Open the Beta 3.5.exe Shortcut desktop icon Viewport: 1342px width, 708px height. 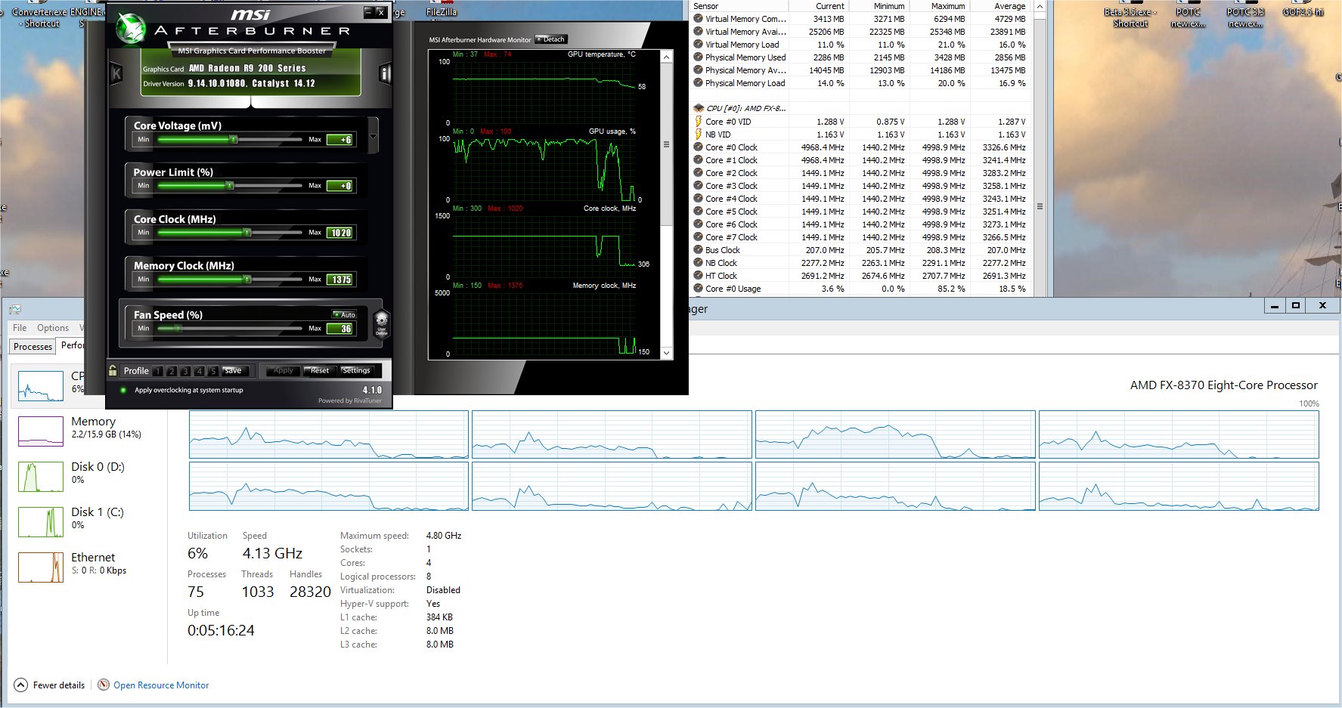tap(1130, 15)
